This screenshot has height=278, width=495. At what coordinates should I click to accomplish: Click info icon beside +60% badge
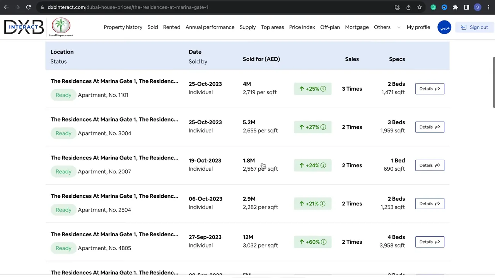323,242
